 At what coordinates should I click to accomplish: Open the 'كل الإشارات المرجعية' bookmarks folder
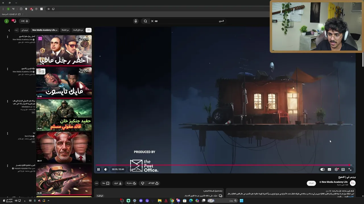(x=11, y=14)
